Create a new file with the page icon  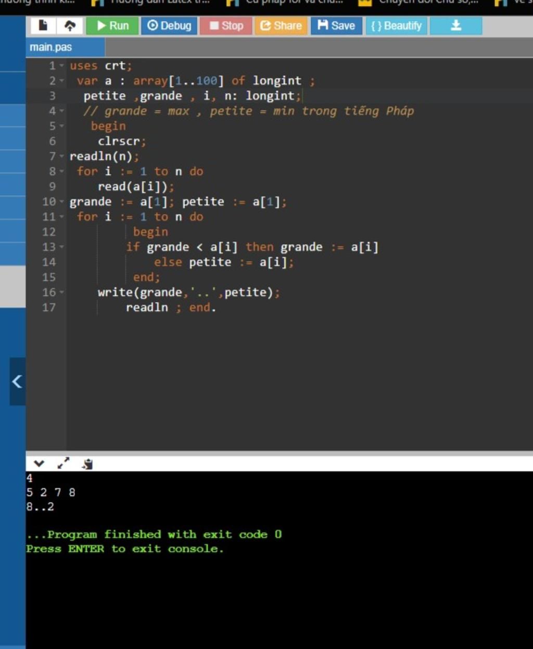click(x=43, y=26)
